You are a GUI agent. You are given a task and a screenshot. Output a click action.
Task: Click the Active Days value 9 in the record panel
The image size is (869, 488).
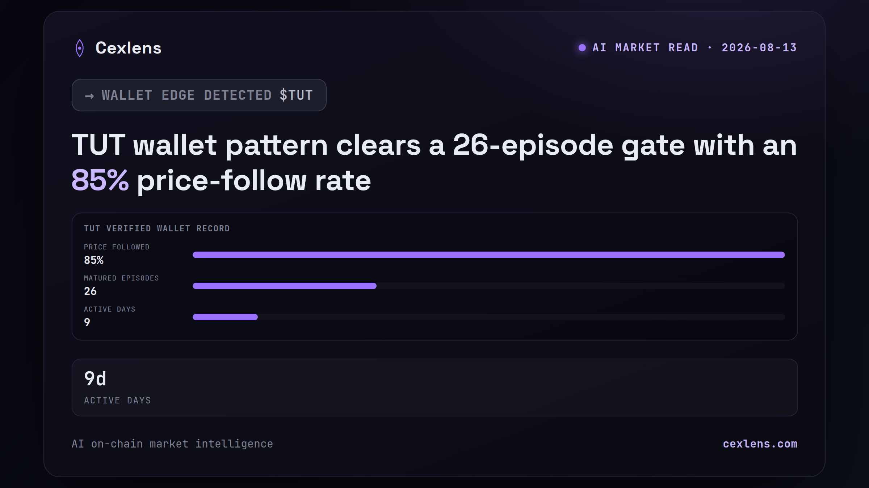87,322
